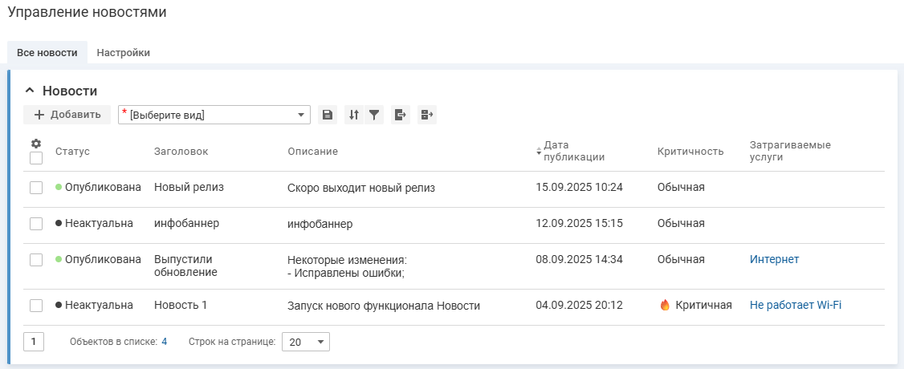The width and height of the screenshot is (904, 369).
Task: Open column settings gear icon
Action: pos(36,144)
